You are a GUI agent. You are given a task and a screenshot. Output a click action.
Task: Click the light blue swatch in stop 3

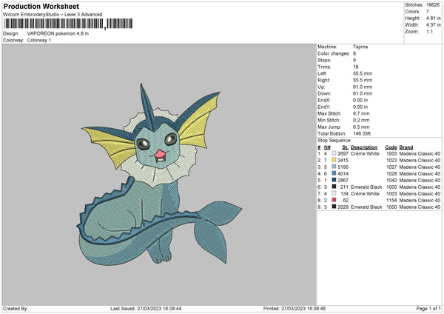334,167
